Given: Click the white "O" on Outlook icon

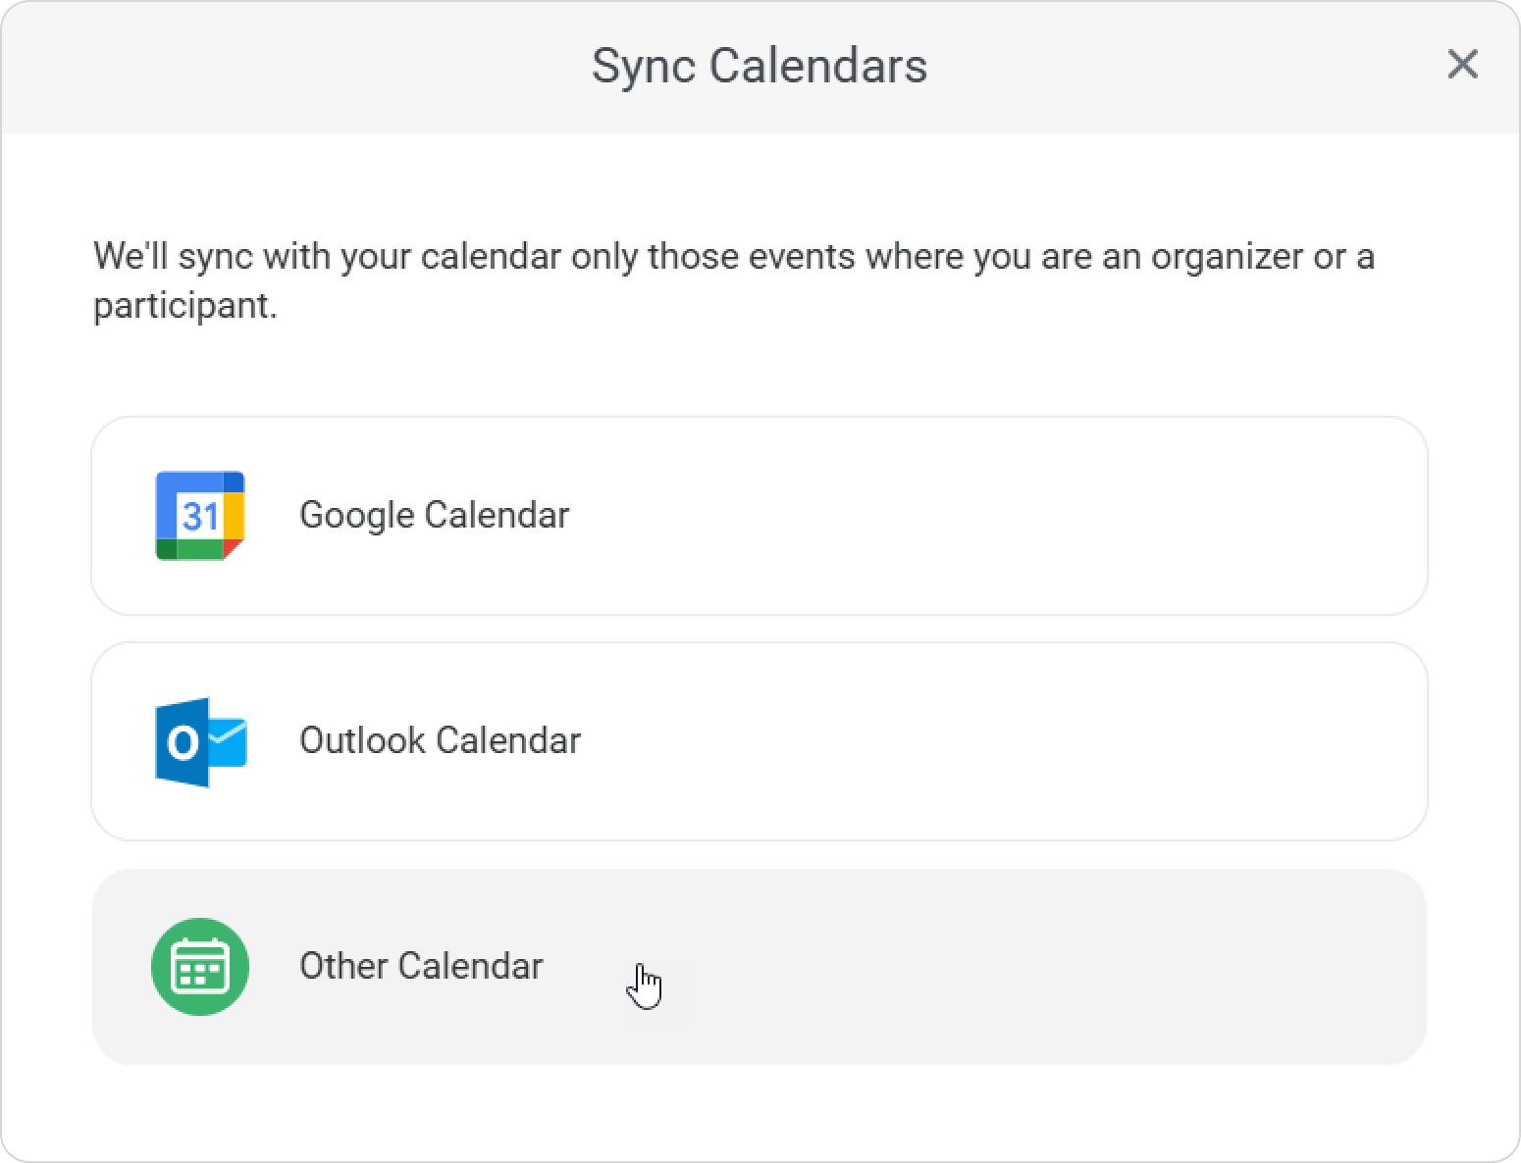Looking at the screenshot, I should coord(183,743).
